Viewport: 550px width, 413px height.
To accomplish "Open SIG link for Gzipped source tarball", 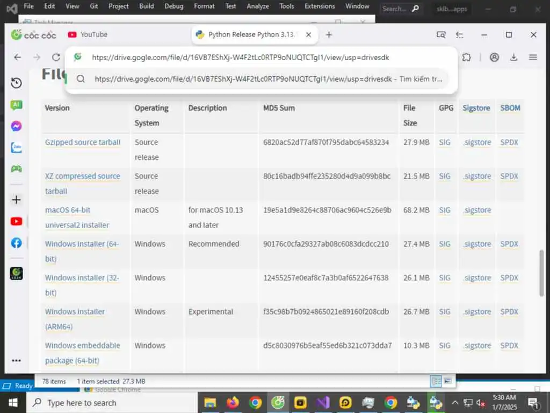I will click(x=444, y=142).
